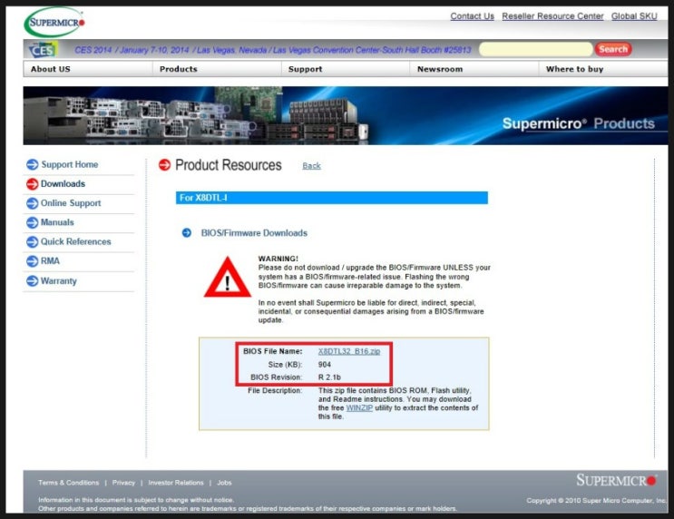Click the blue arrow icon beside BIOS/Firmware Downloads
The image size is (674, 519).
pyautogui.click(x=187, y=233)
